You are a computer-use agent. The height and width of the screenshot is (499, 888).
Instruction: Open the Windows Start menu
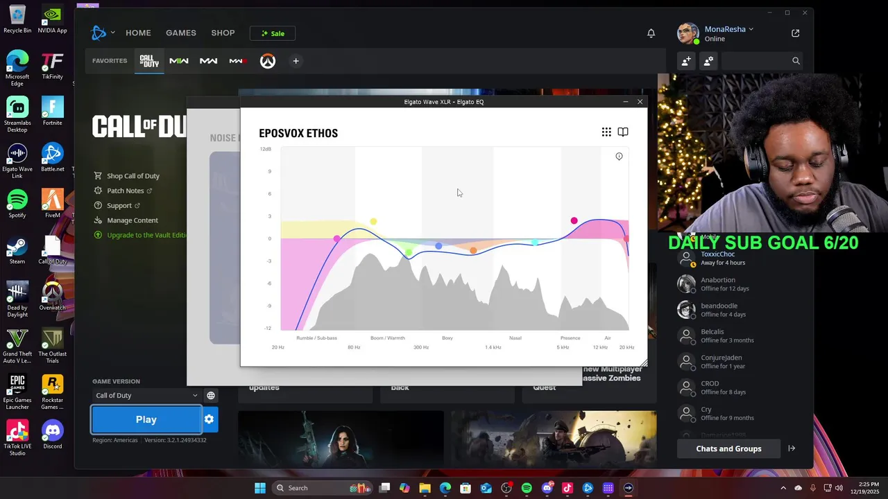260,488
